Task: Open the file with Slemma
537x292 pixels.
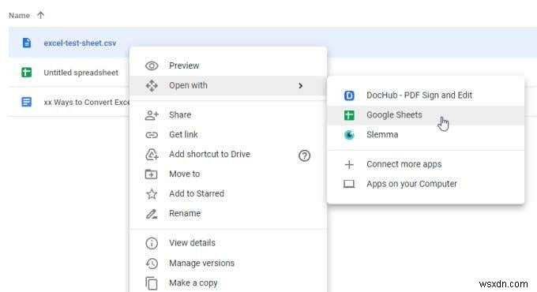Action: (426, 135)
